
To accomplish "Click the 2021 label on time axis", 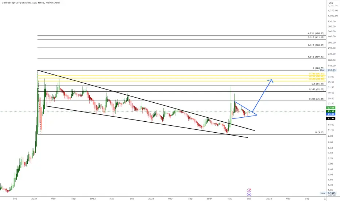I will tap(34, 198).
